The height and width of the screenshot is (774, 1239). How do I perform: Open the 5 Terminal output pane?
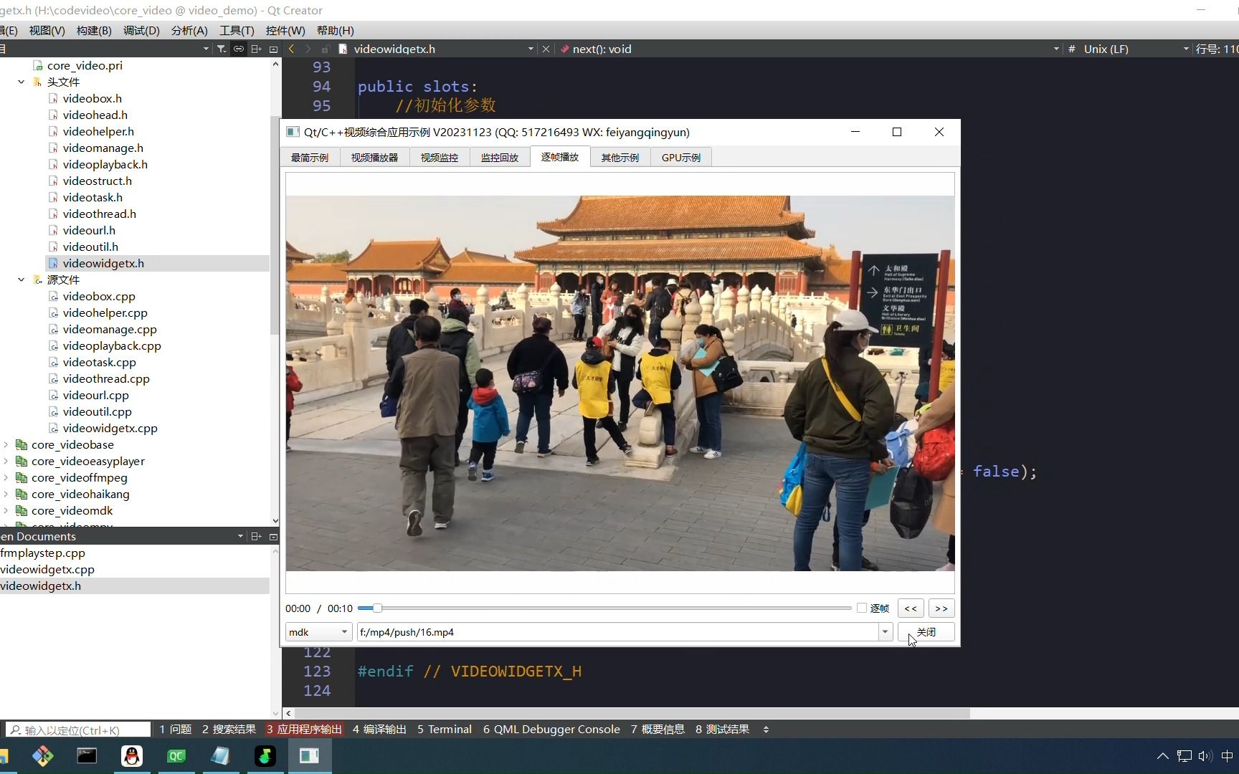(445, 729)
